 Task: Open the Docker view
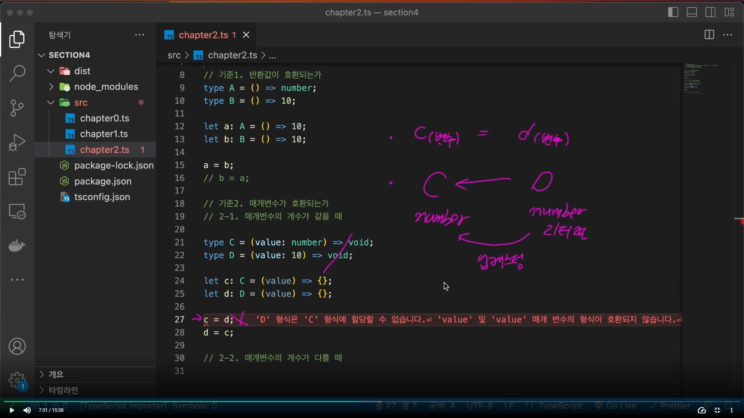pyautogui.click(x=17, y=245)
